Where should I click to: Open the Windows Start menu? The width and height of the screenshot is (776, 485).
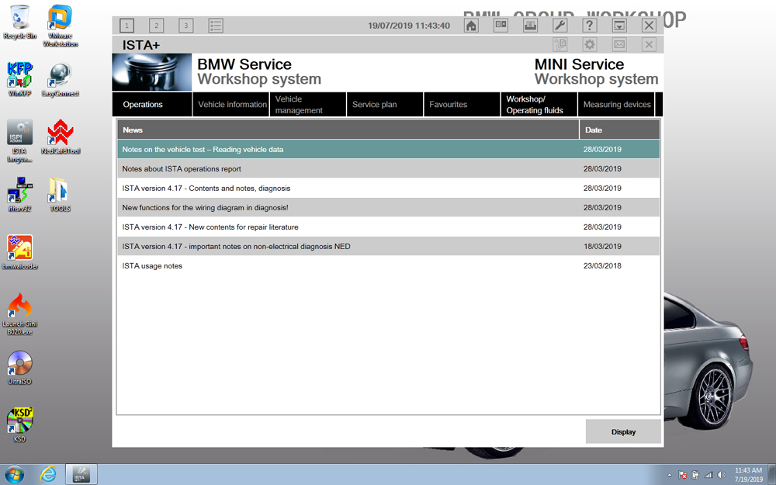click(14, 475)
